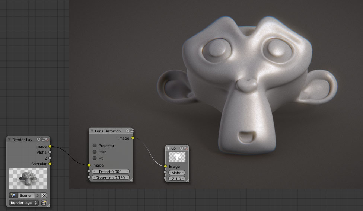Click the Z input socket of Composite
Viewport: 363px width, 211px height.
point(166,178)
